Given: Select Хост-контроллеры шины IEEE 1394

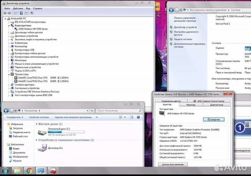Looking at the screenshot, I should click(x=33, y=95).
